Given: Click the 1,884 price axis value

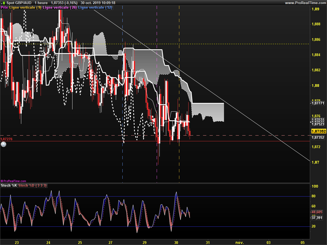Looking at the screenshot, I should 316,55.
